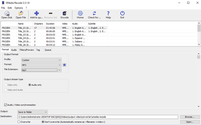Screen dimensions: 201x125
Task: Open the Format MP3 dropdown
Action: [41, 65]
